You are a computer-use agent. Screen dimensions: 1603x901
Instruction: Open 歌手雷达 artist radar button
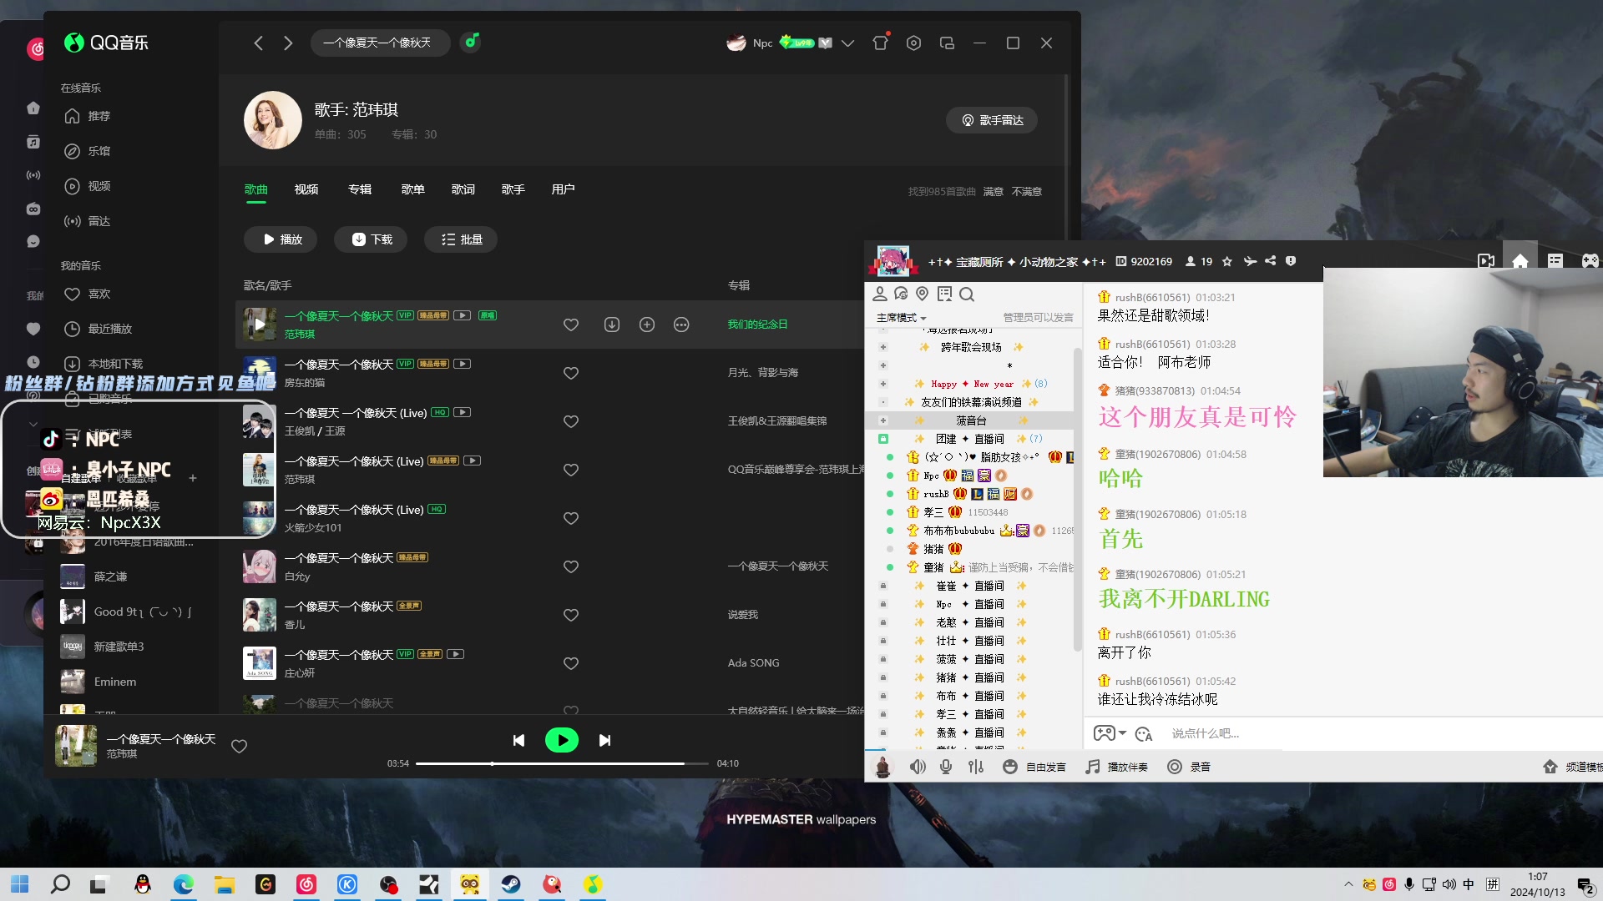(992, 120)
